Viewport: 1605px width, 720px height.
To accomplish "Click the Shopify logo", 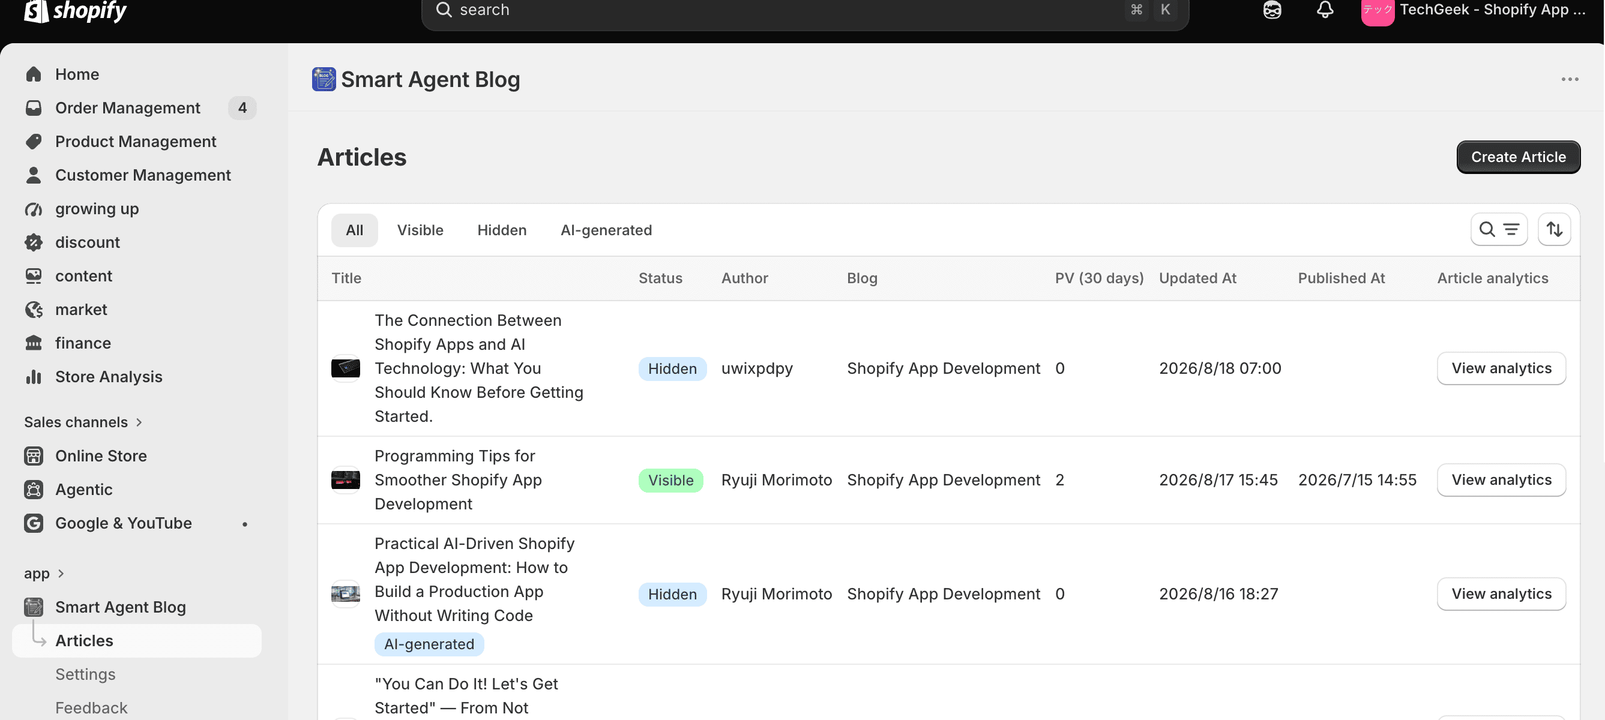I will pos(76,11).
